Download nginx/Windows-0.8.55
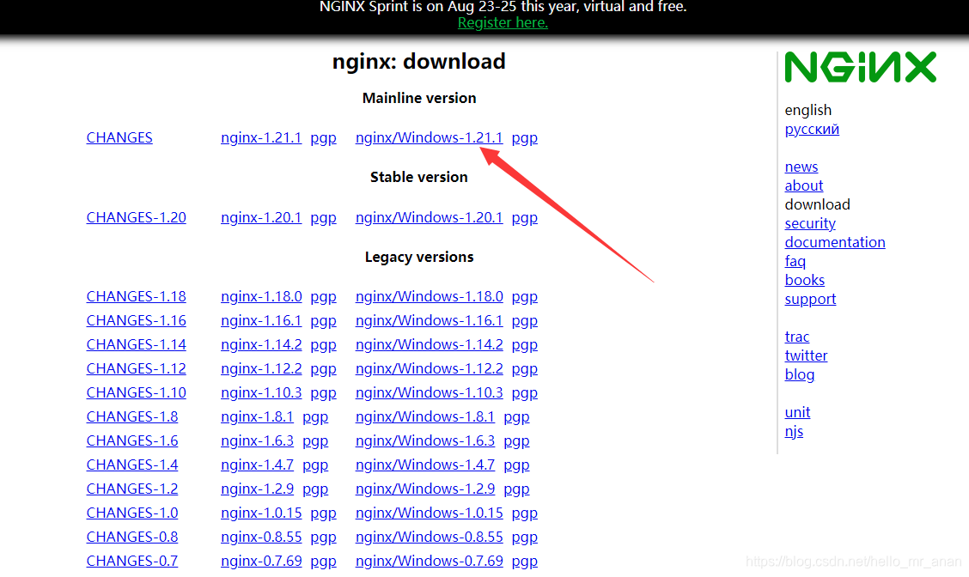This screenshot has height=577, width=969. click(x=429, y=538)
